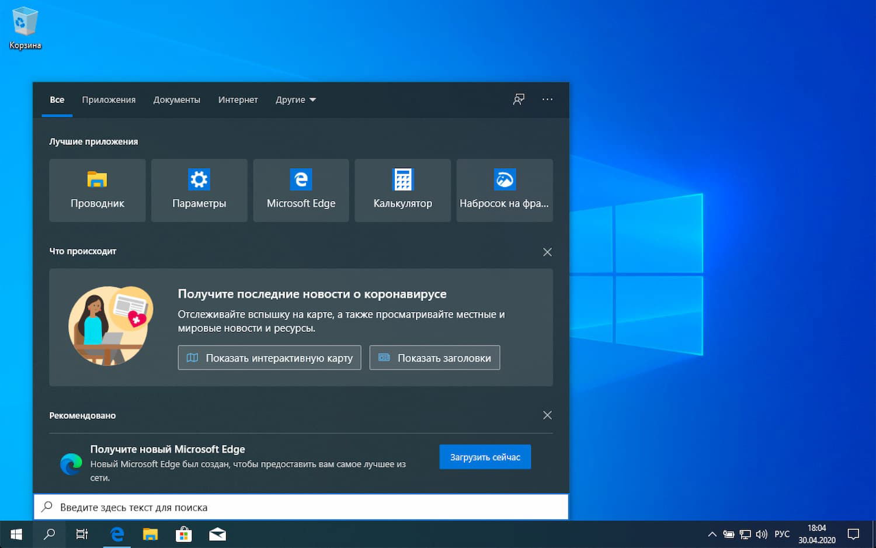Image resolution: width=876 pixels, height=548 pixels.
Task: Click Загрузить сейчас for Microsoft Edge
Action: pyautogui.click(x=485, y=457)
